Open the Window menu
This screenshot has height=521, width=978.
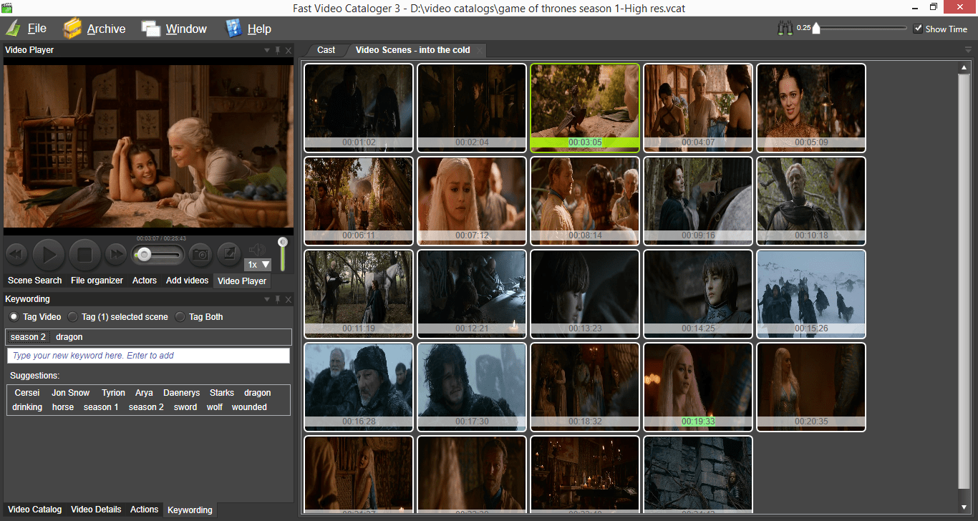click(175, 29)
